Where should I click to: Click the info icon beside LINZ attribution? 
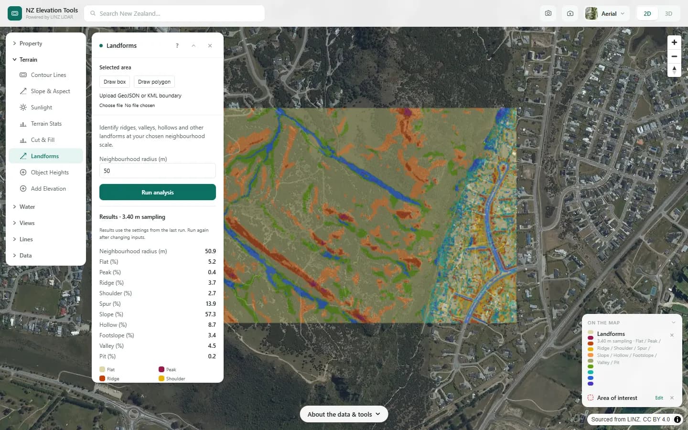coord(677,419)
